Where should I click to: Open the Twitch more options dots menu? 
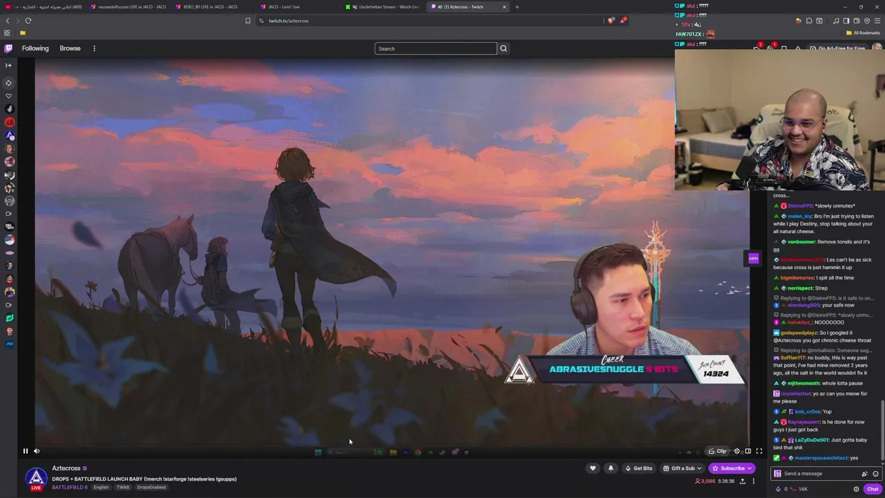pyautogui.click(x=94, y=48)
